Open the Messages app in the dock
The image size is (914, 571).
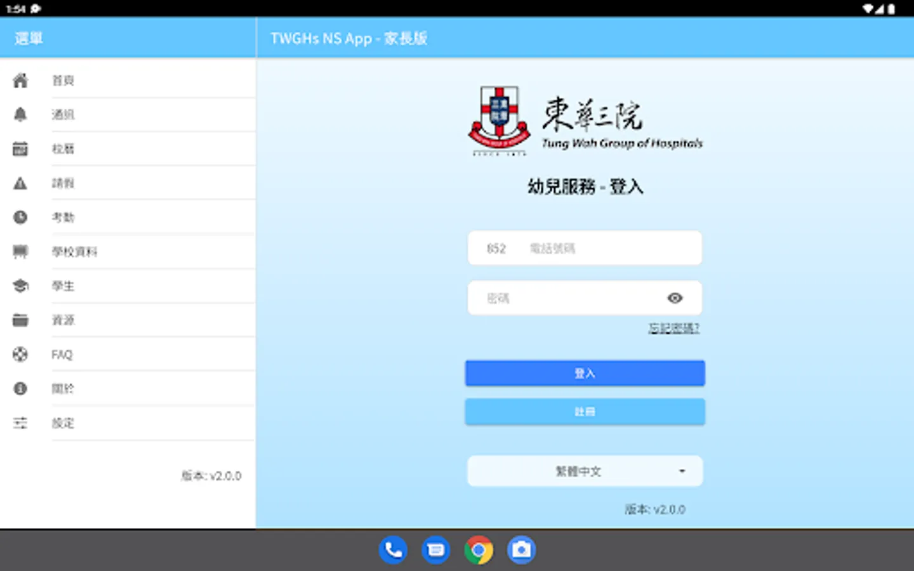tap(436, 550)
